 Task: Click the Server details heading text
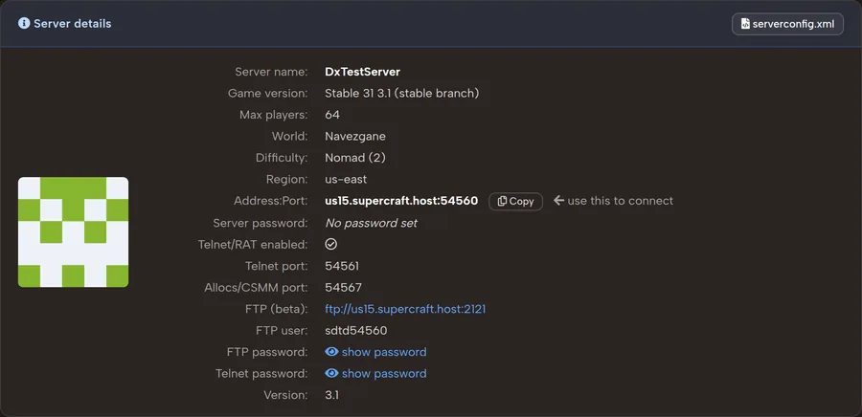click(73, 24)
